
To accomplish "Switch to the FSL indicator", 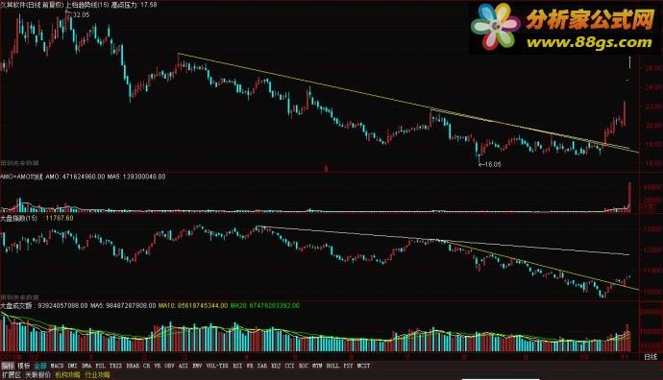I will tap(101, 366).
